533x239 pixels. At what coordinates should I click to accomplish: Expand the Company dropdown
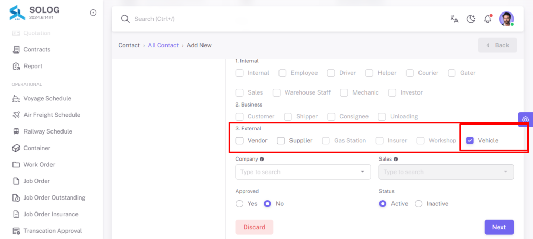[x=303, y=172]
